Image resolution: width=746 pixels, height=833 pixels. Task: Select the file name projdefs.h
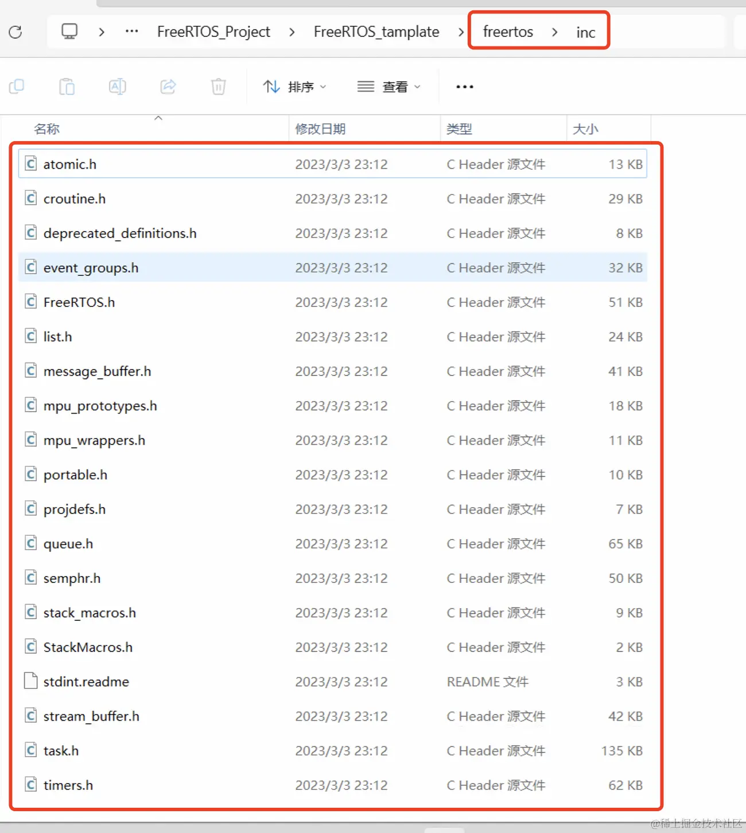tap(75, 509)
